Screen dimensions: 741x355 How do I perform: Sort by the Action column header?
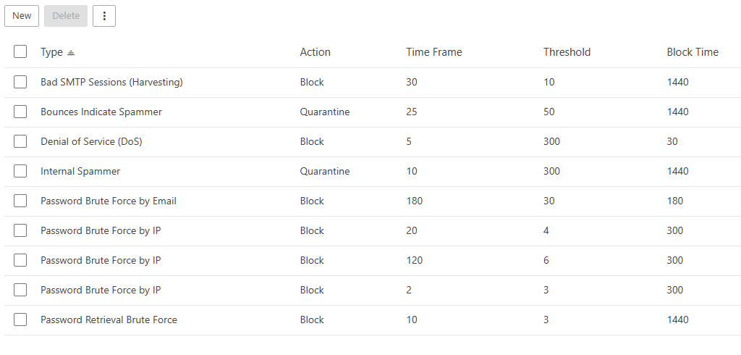(315, 52)
